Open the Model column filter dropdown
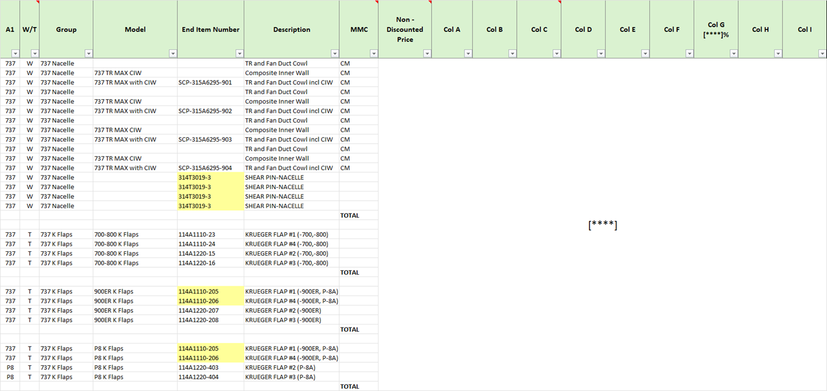 click(173, 54)
